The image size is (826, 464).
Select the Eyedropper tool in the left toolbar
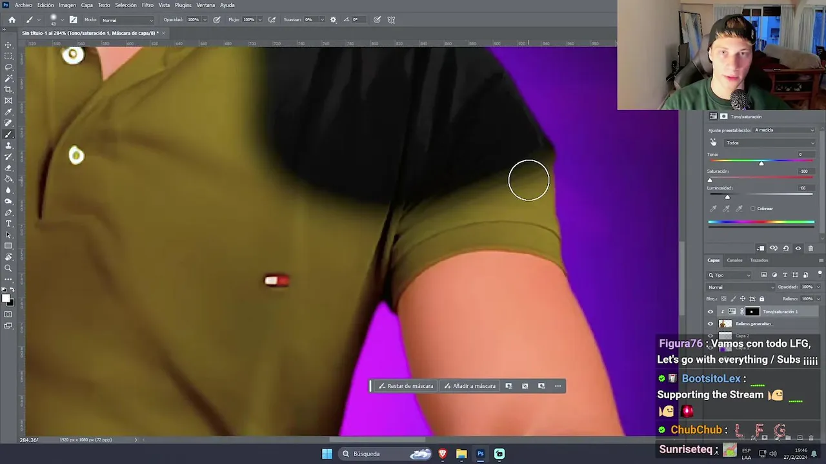tap(8, 112)
